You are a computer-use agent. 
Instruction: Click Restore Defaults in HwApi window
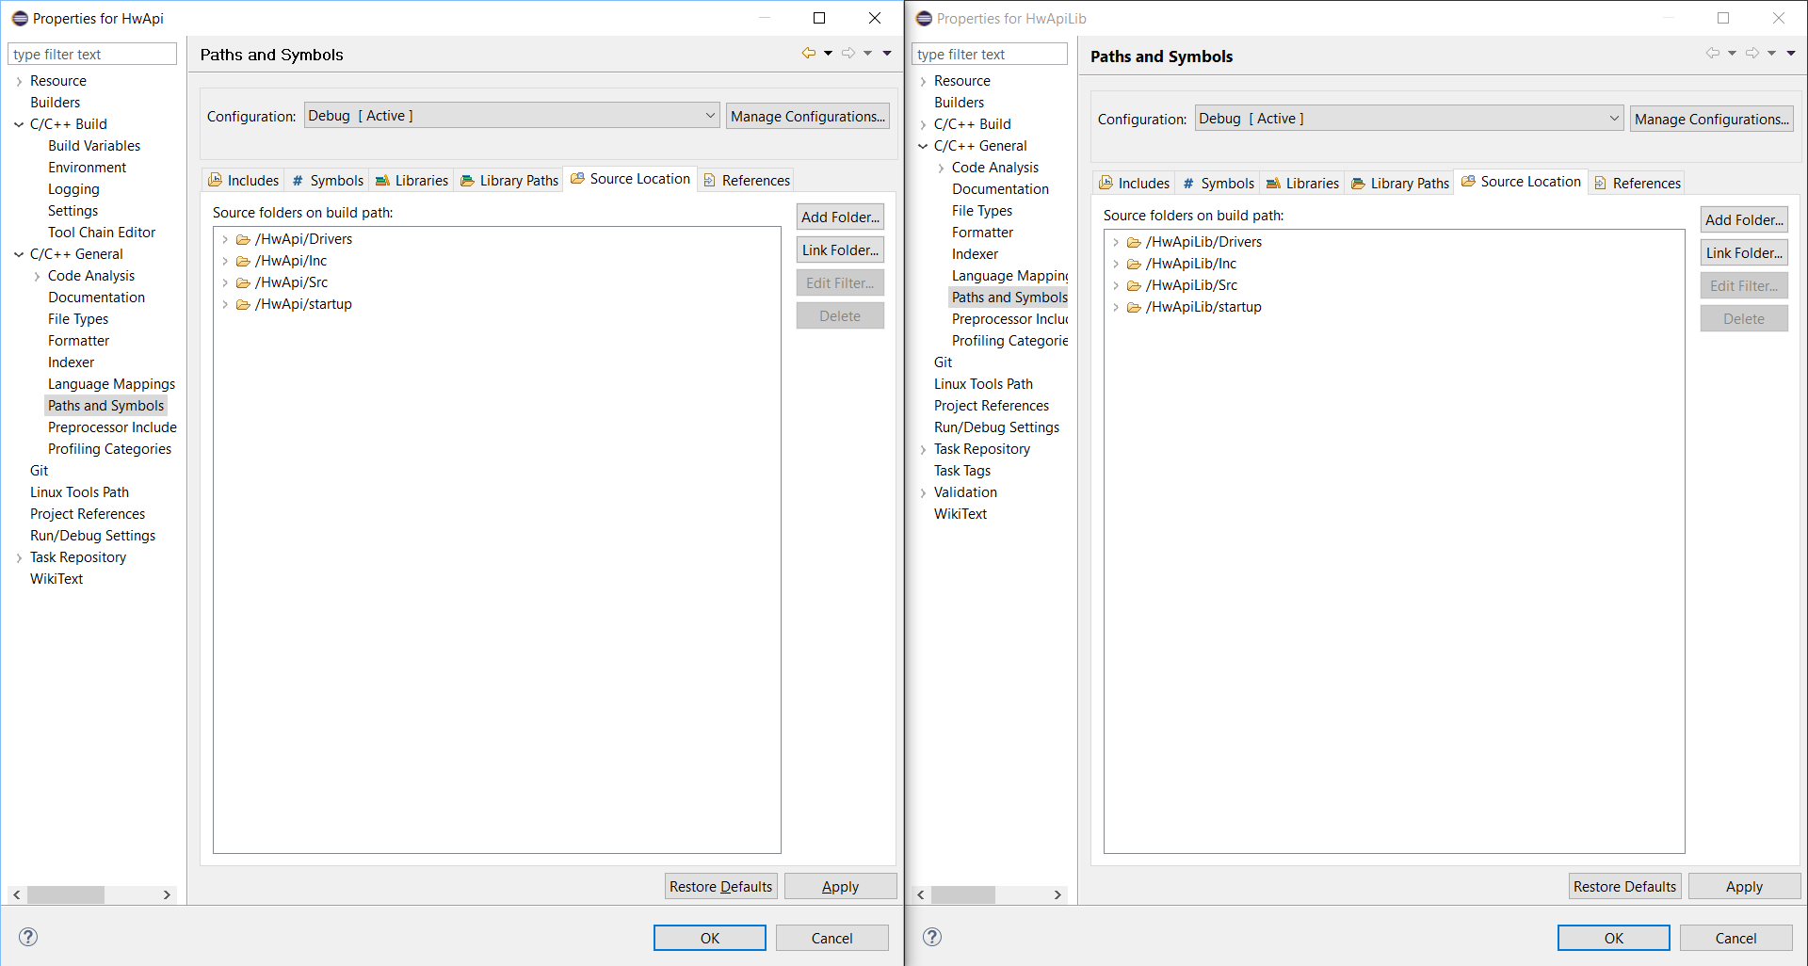coord(720,886)
